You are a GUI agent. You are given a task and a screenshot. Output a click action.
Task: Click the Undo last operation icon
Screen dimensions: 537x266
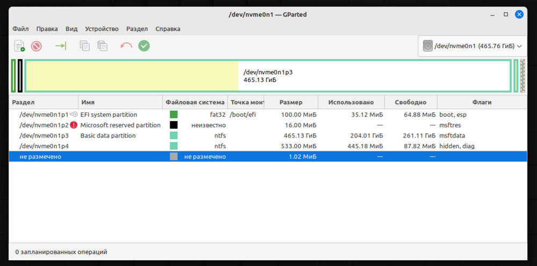[x=126, y=45]
